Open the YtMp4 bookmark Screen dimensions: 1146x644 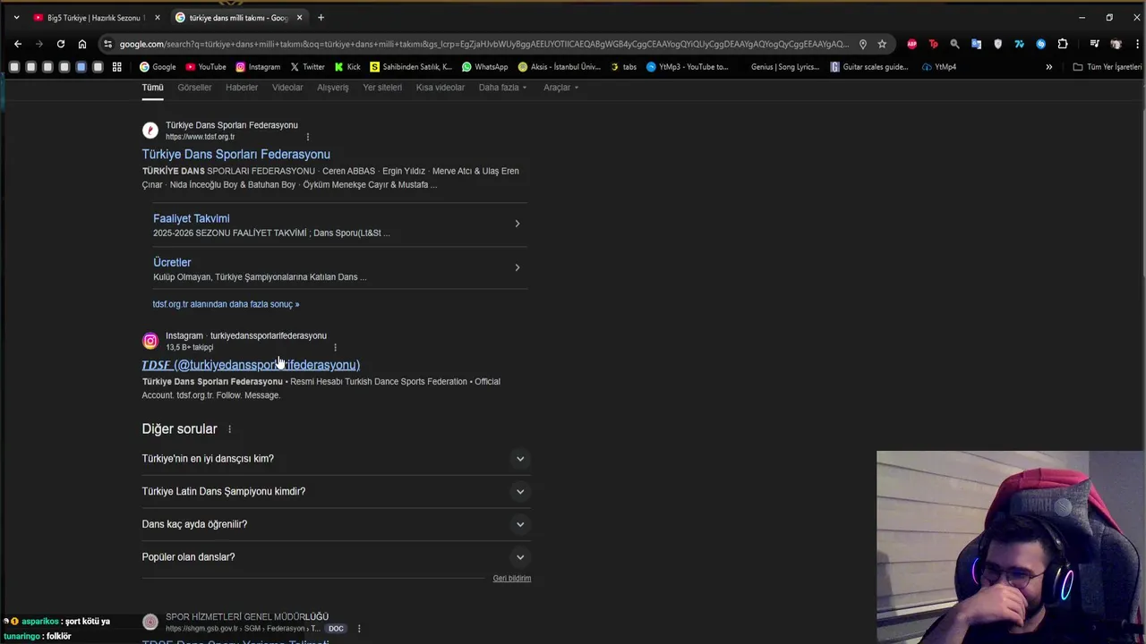click(939, 67)
